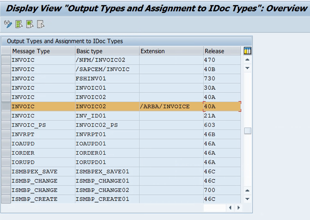Toggle row selector for the INVRPT row
Screen dimensions: 310x220
(6, 134)
